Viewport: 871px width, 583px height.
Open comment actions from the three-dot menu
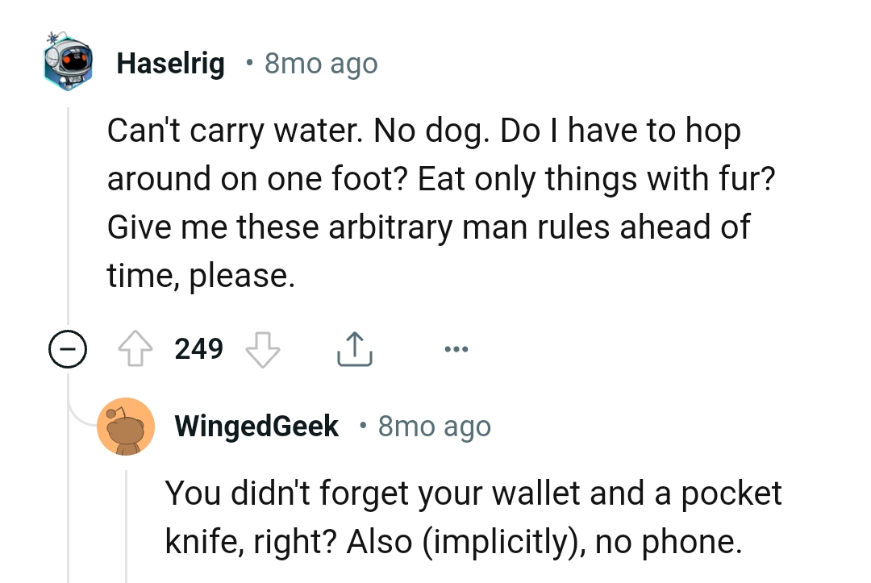coord(456,348)
